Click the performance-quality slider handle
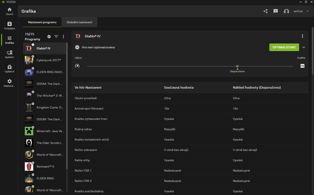The height and width of the screenshot is (195, 314). [x=237, y=66]
